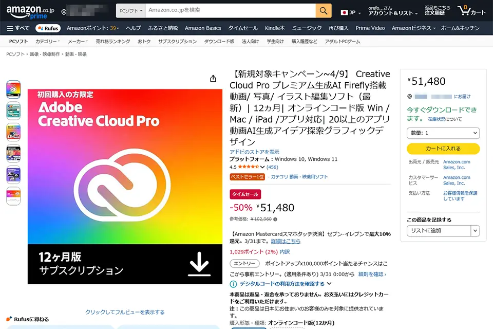The image size is (493, 329).
Task: Click the share icon above product image
Action: (213, 79)
